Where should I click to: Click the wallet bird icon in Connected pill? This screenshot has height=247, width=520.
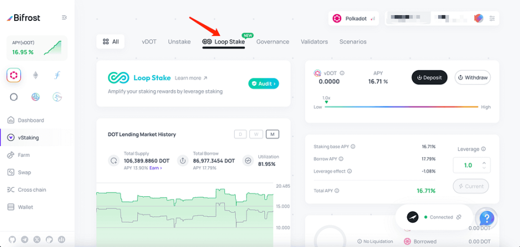tap(412, 217)
